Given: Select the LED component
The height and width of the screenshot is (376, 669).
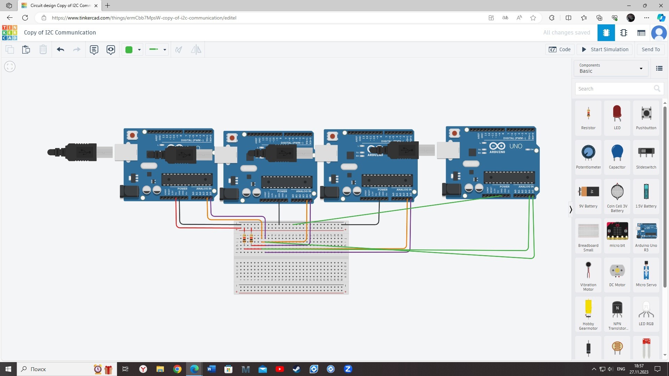Looking at the screenshot, I should point(617,118).
